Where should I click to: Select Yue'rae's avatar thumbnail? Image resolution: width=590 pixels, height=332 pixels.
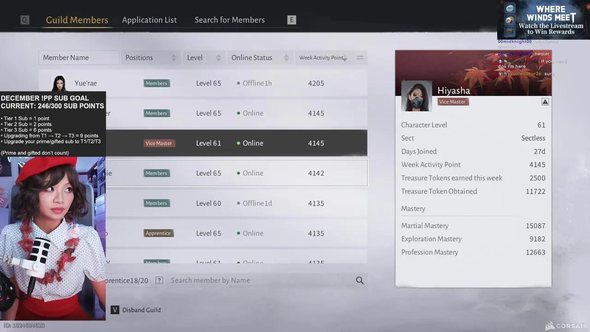pyautogui.click(x=59, y=83)
